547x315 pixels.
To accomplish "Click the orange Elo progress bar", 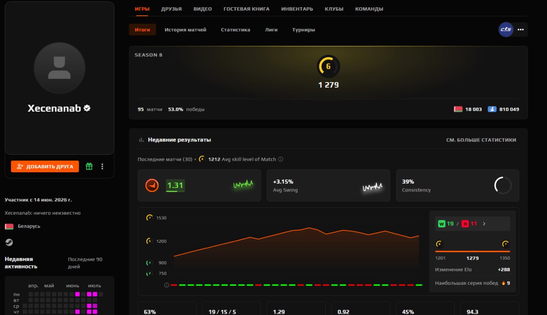I will pos(473,251).
